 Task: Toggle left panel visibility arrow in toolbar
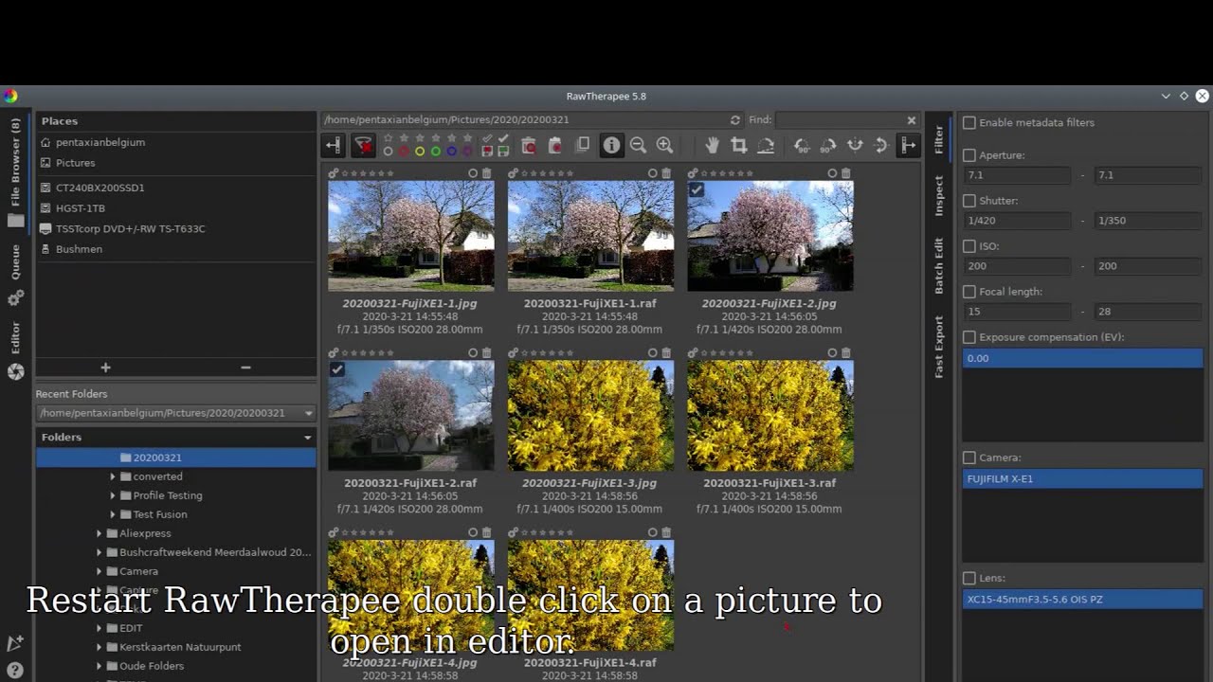pos(333,145)
